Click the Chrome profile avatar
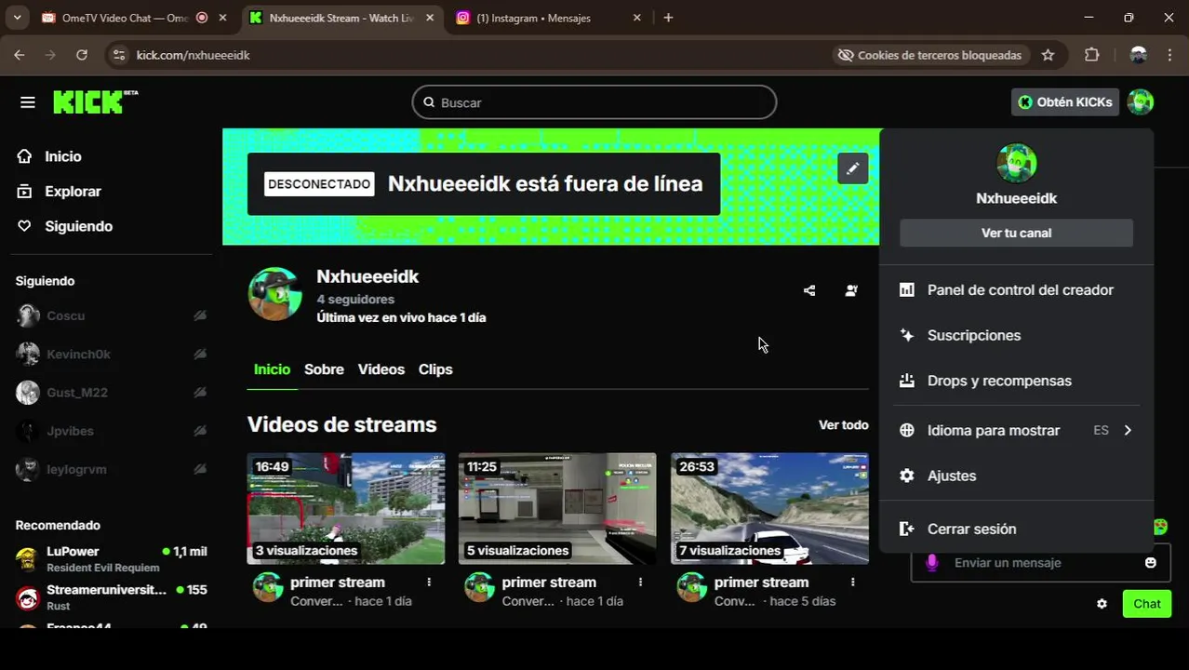 pyautogui.click(x=1138, y=55)
